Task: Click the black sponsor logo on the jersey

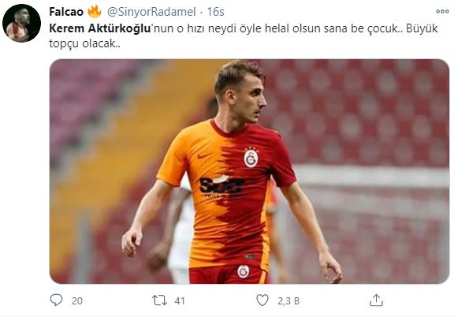Action: [221, 186]
